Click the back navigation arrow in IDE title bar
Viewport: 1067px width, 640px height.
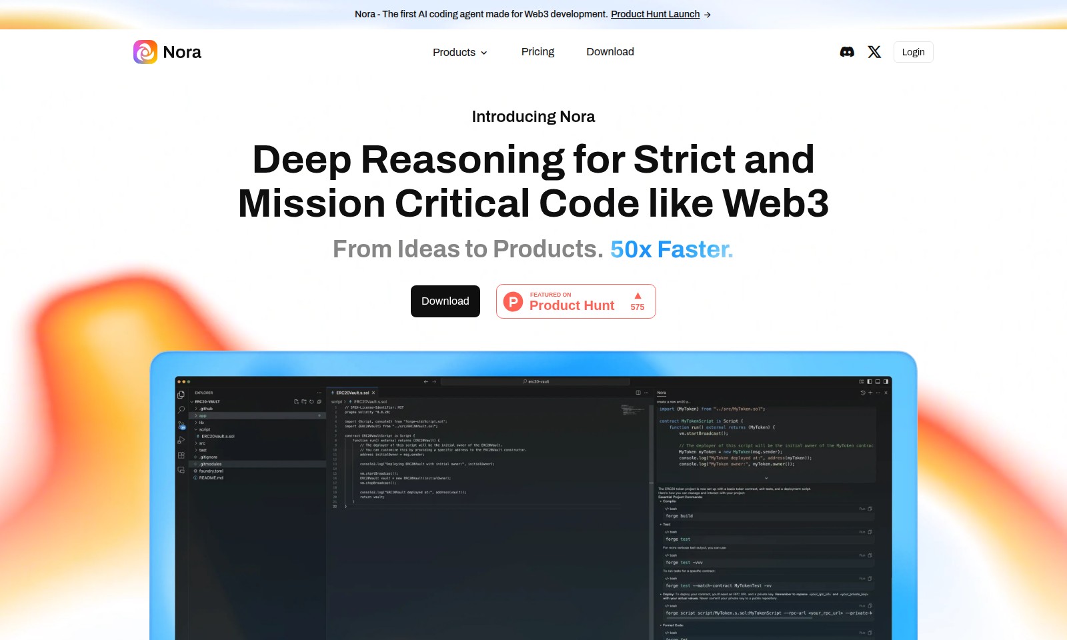pyautogui.click(x=426, y=382)
